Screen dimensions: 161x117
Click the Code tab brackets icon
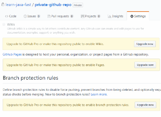[6, 16]
